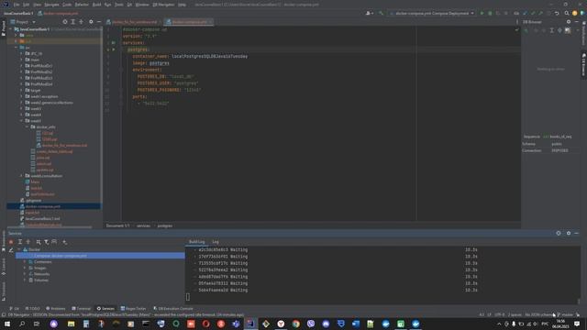
Task: Click the 'services' breadcrumb in editor footer
Action: coord(143,225)
